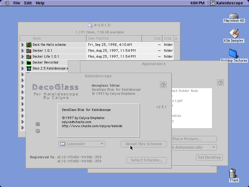Viewport: 249px width, 187px height.
Task: Open the Macintosh HD drive icon
Action: coord(234,16)
